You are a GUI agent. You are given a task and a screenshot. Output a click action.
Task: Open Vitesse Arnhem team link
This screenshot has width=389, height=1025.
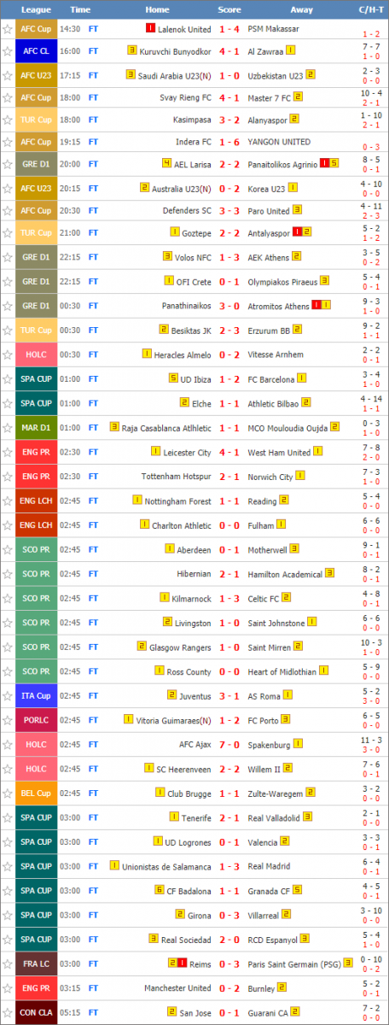click(276, 354)
